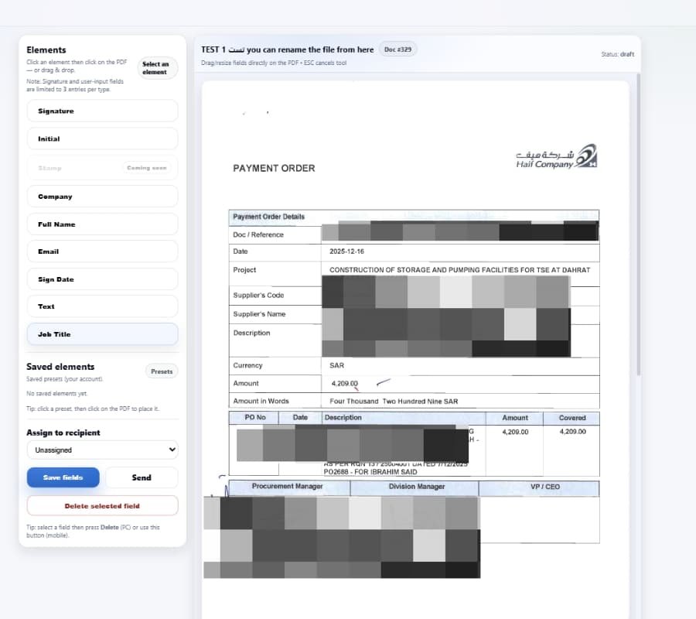Select the Sign Date element
This screenshot has width=696, height=619.
click(x=102, y=279)
